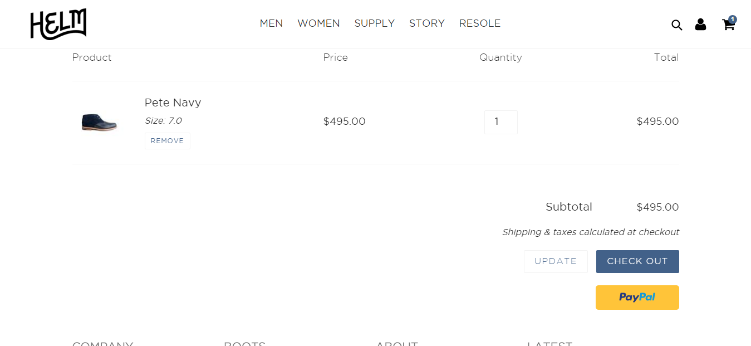
Task: Select RESOLE in the navigation
Action: coord(479,23)
